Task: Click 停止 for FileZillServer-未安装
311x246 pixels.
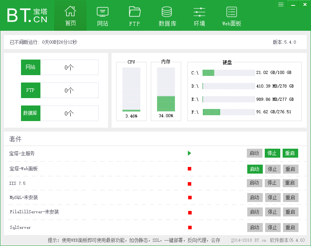Action: tap(273, 212)
